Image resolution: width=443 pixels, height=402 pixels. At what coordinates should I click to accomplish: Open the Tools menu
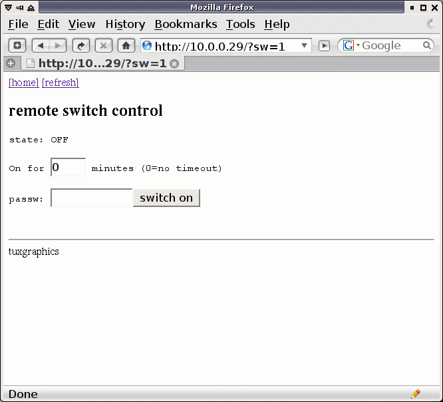(240, 25)
